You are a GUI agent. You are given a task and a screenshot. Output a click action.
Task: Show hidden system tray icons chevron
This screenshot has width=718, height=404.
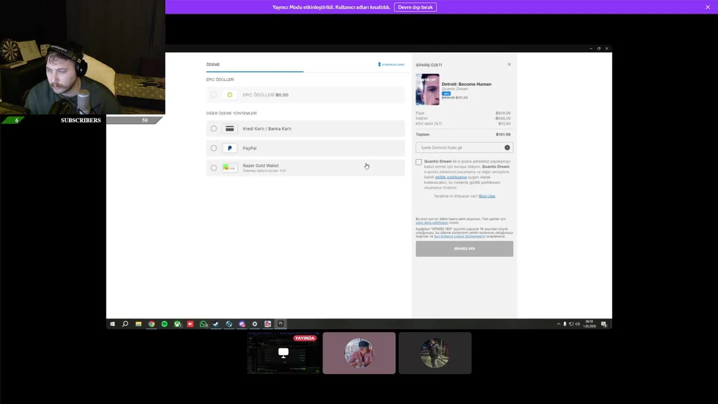(x=558, y=324)
